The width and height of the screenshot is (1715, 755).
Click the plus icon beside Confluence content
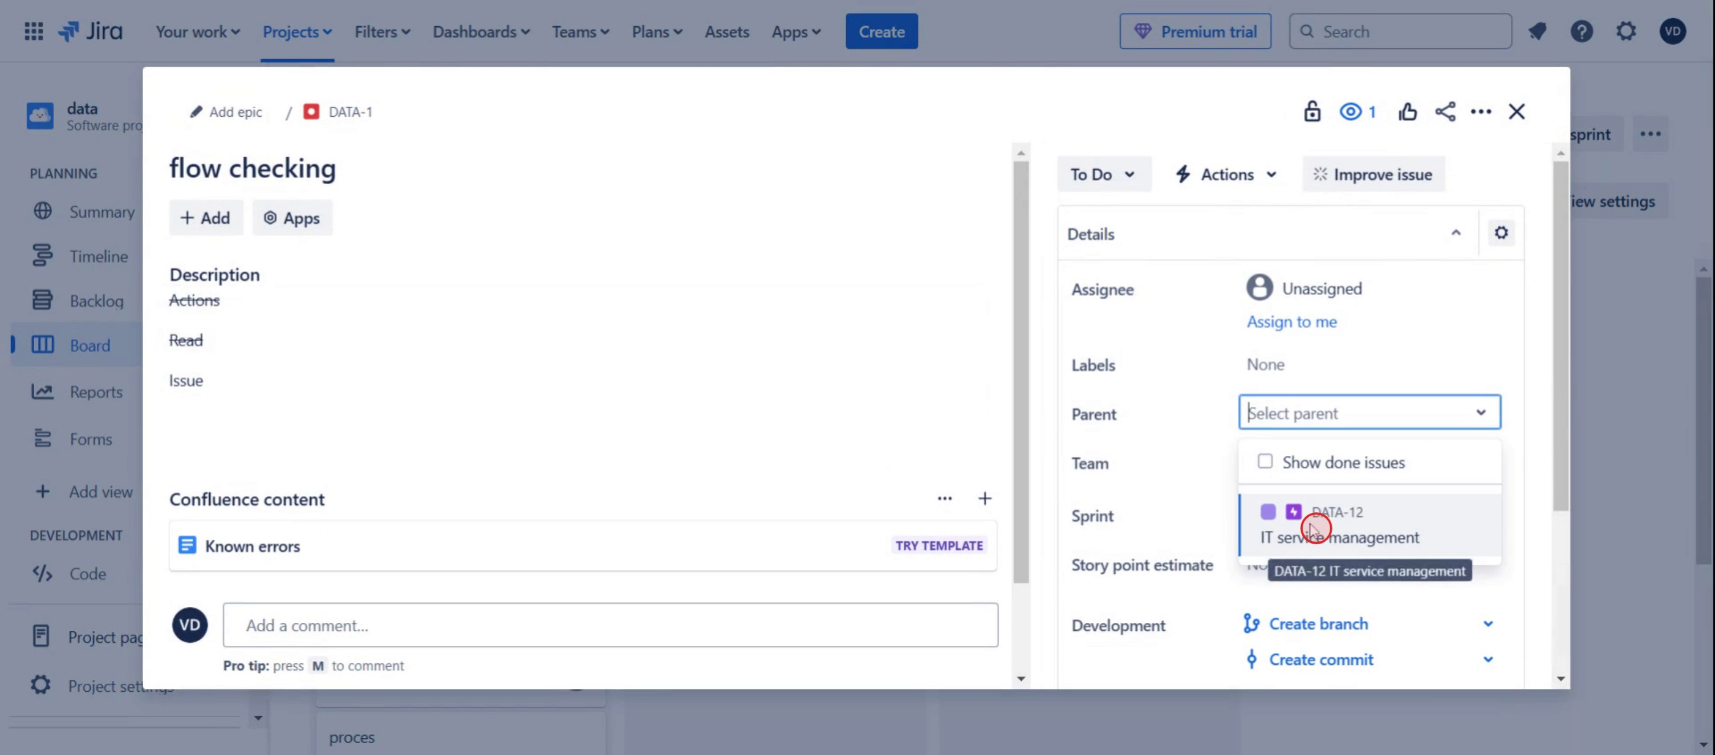985,498
